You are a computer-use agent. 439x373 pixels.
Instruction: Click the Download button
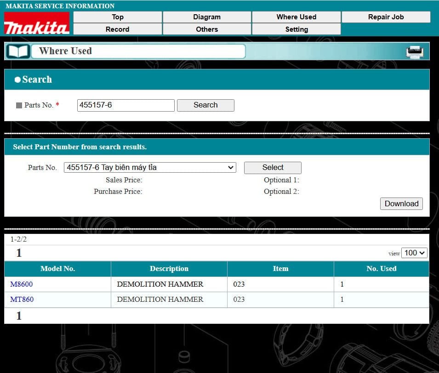[401, 203]
